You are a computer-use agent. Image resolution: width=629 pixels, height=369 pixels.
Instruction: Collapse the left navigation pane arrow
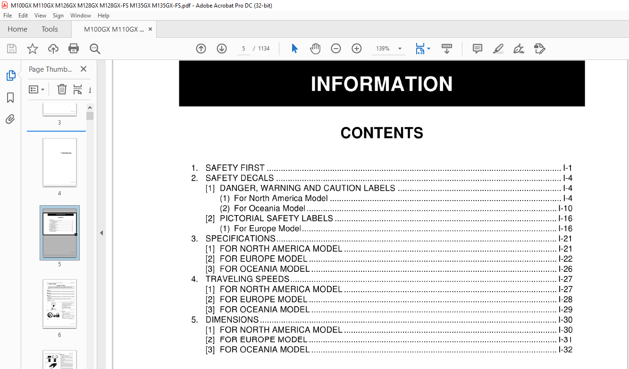(x=101, y=233)
